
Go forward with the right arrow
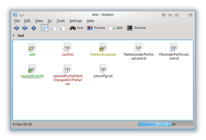click(25, 28)
